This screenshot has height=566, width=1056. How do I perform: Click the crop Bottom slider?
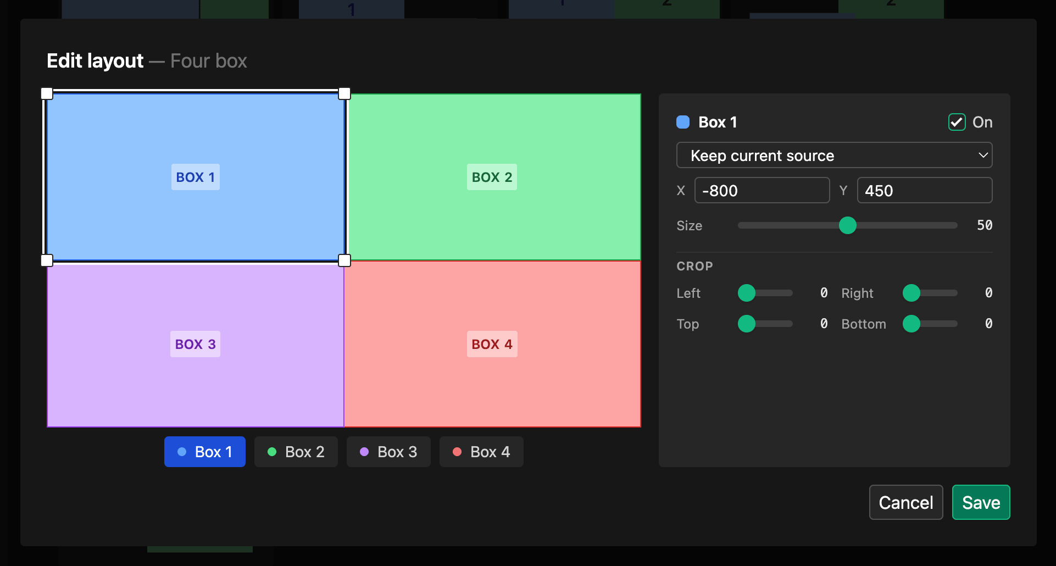[930, 324]
